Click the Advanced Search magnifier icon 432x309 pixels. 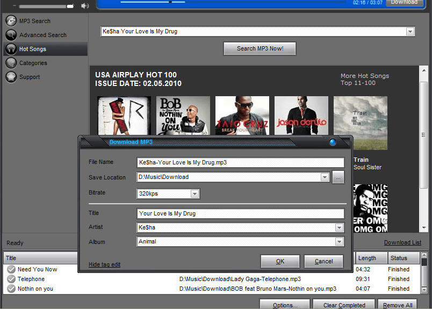click(x=11, y=35)
